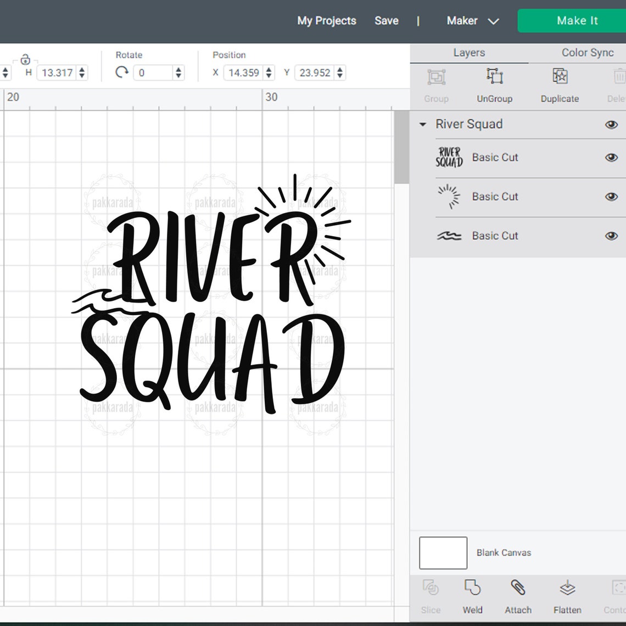Increase the rotation value with its stepper arrow
Screen dimensions: 626x626
click(177, 68)
